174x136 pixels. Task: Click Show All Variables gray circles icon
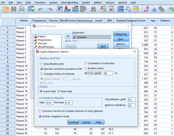tap(161, 9)
